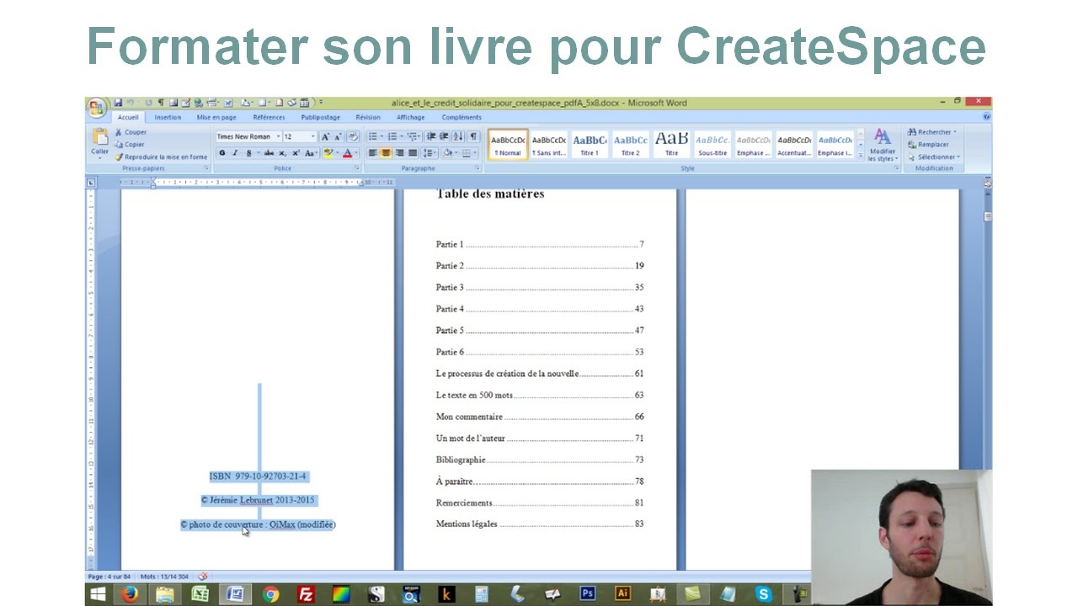Open Firefox from the taskbar

(130, 593)
